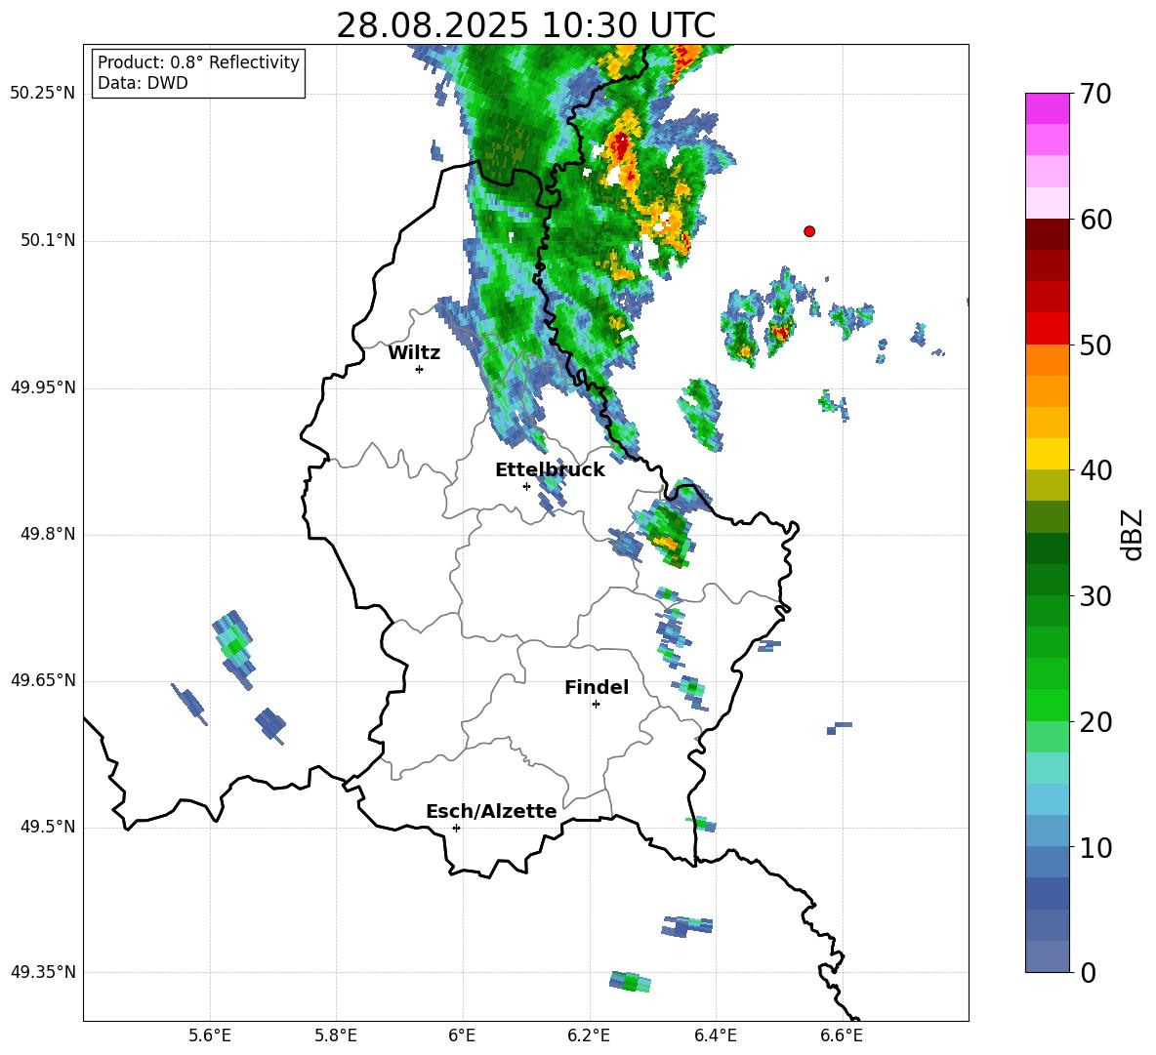The height and width of the screenshot is (1055, 1156).
Task: Click the 49.8°N latitude label
Action: click(47, 534)
